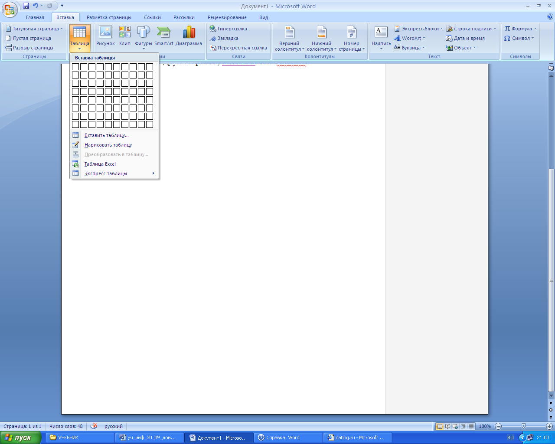The image size is (555, 444).
Task: Redo action in Quick Access toolbar
Action: 49,6
